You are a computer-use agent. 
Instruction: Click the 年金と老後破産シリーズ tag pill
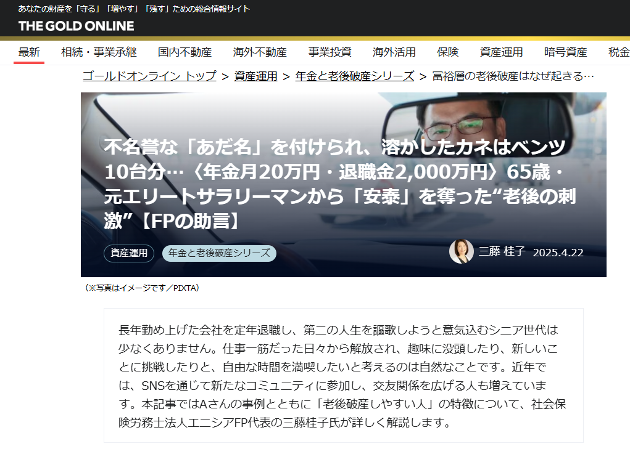220,253
